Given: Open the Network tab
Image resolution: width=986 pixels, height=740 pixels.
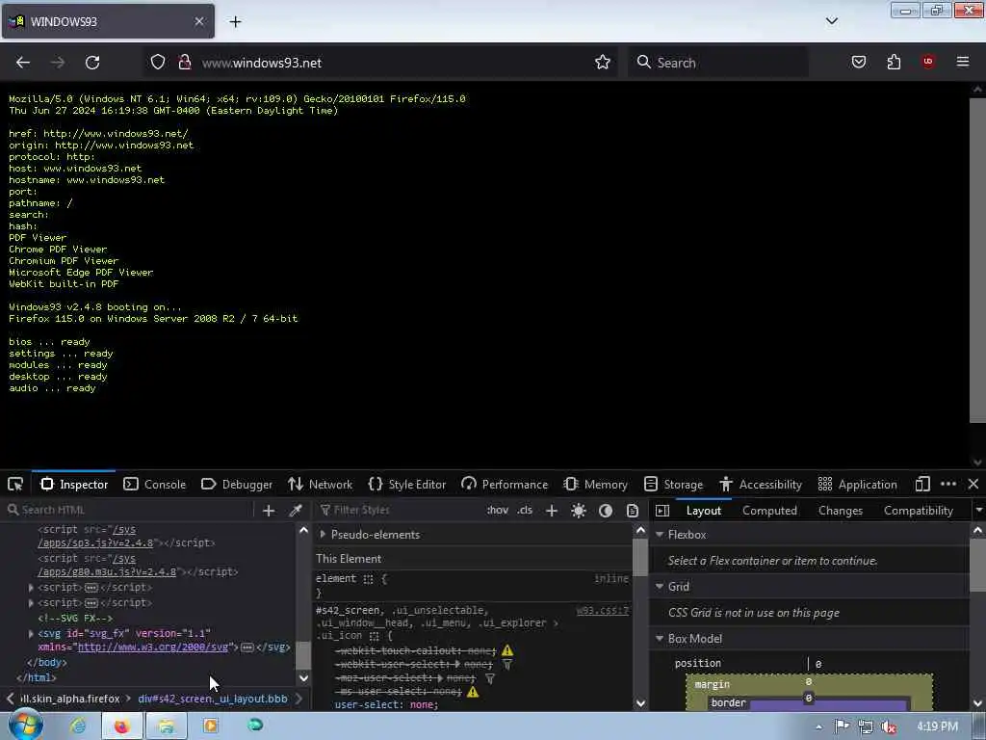Looking at the screenshot, I should [320, 484].
